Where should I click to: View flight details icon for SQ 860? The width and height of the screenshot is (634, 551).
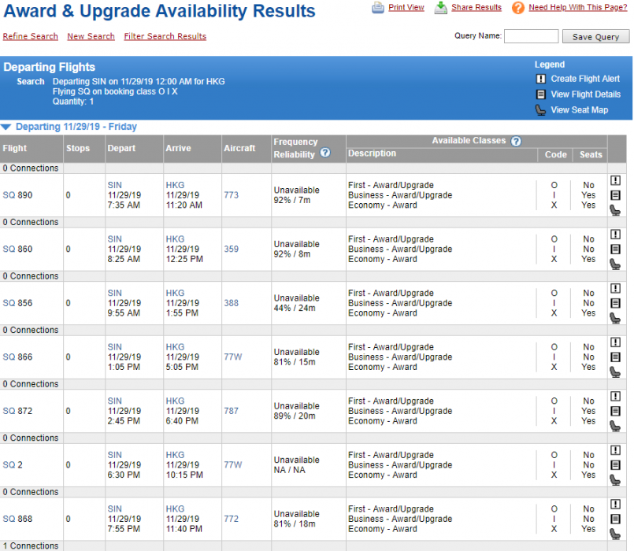(616, 250)
